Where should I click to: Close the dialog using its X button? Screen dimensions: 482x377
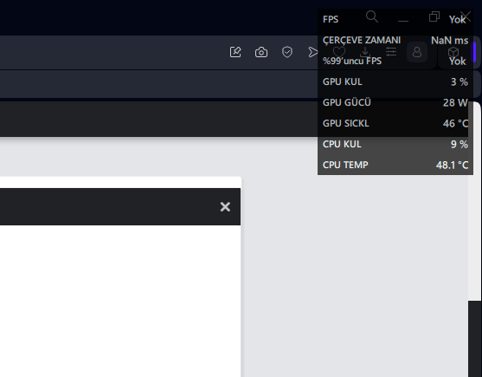(x=225, y=207)
